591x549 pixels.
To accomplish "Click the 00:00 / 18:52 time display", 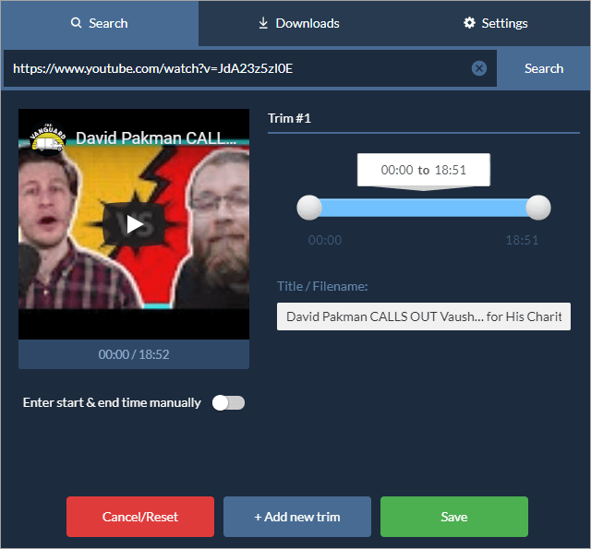I will (x=134, y=354).
